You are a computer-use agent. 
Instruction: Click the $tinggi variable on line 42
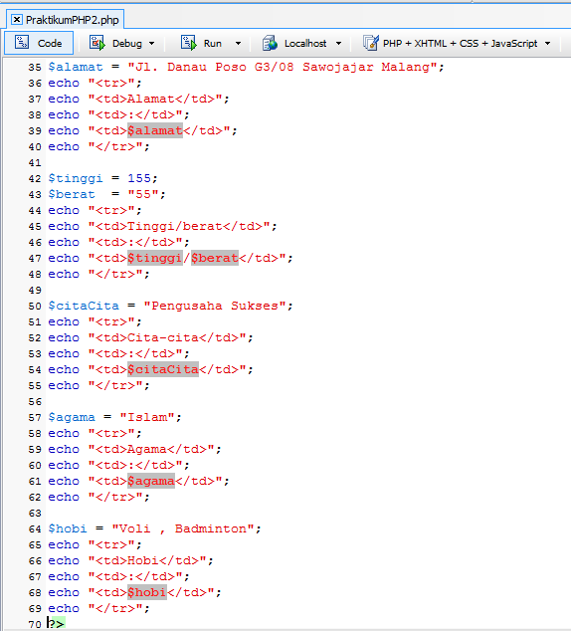(76, 178)
